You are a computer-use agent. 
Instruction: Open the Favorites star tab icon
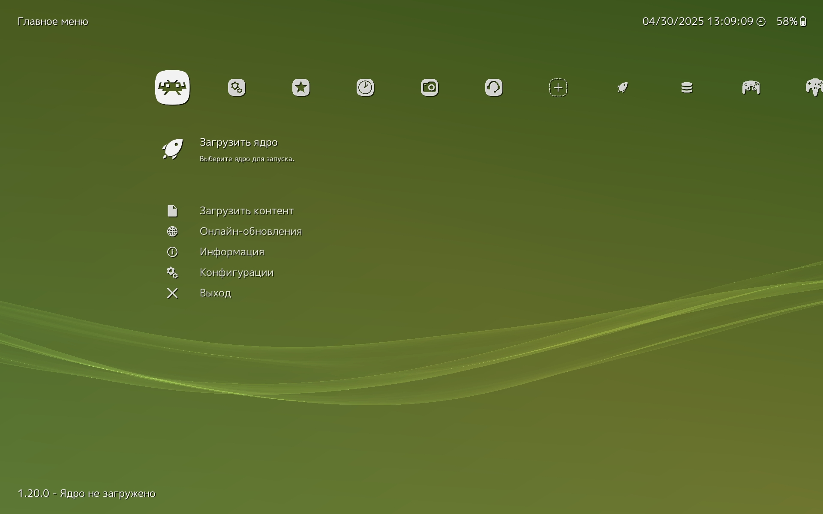point(301,87)
